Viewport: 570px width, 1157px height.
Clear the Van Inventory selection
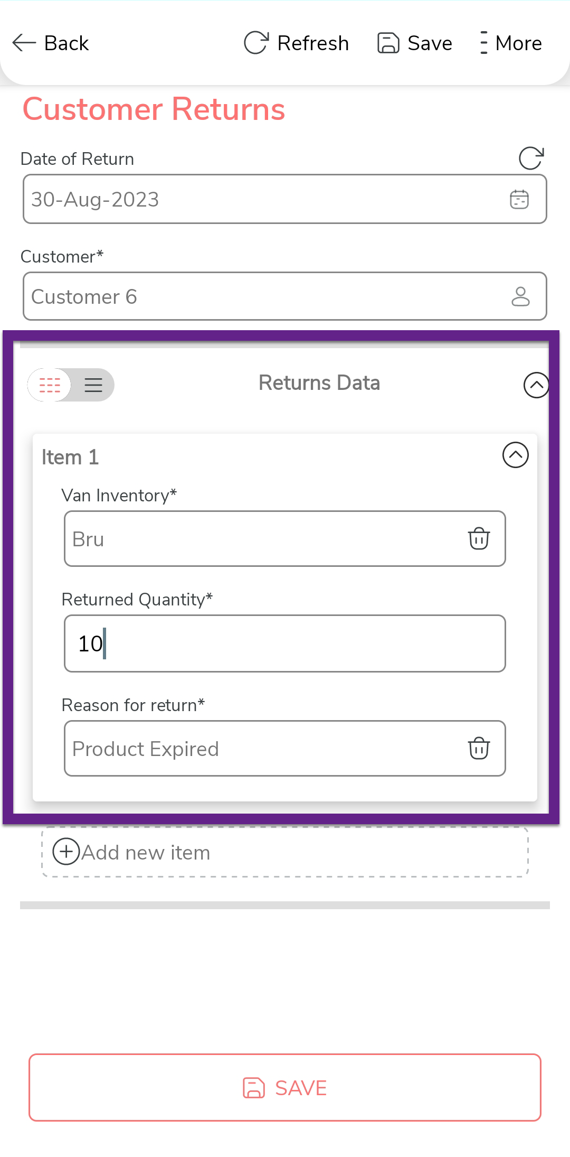(479, 539)
